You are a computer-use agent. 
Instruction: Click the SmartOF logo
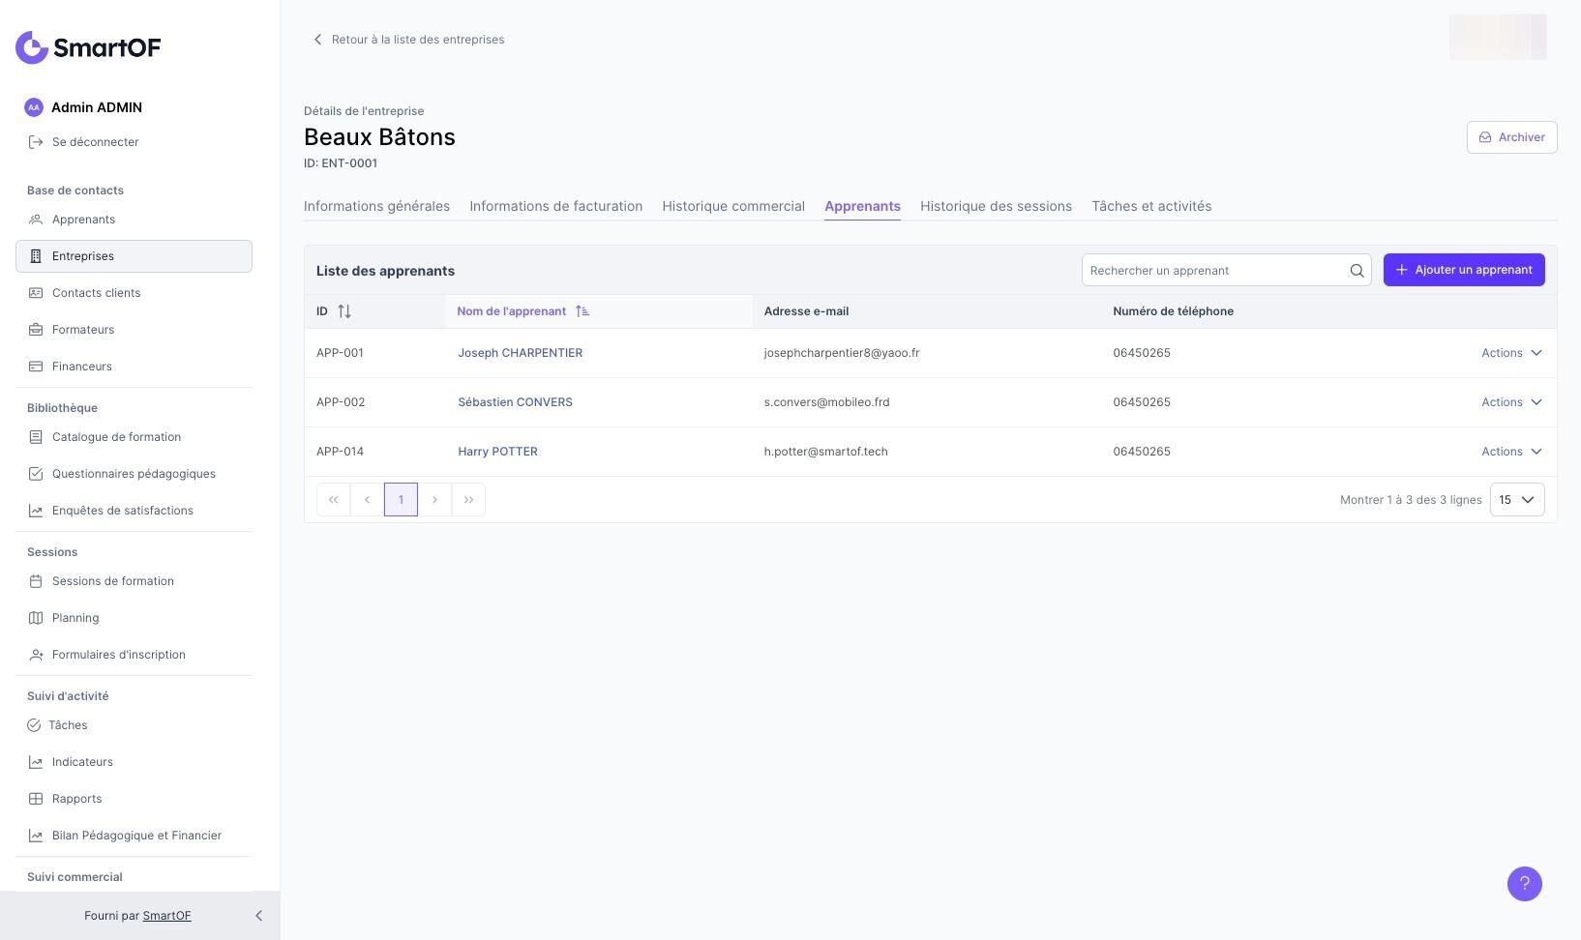(x=88, y=47)
